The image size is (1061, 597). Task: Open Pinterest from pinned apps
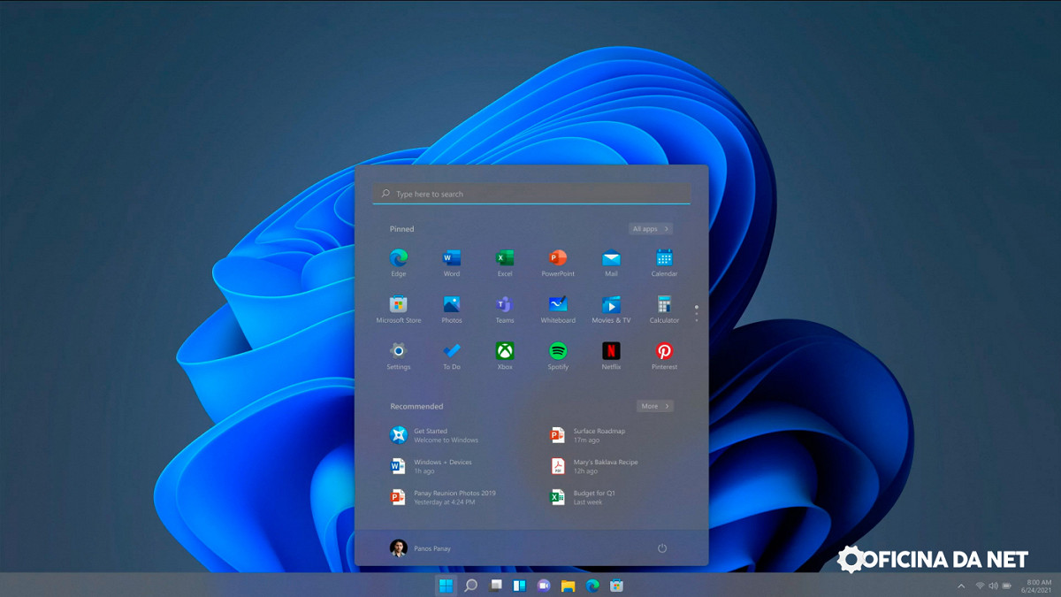pos(664,351)
